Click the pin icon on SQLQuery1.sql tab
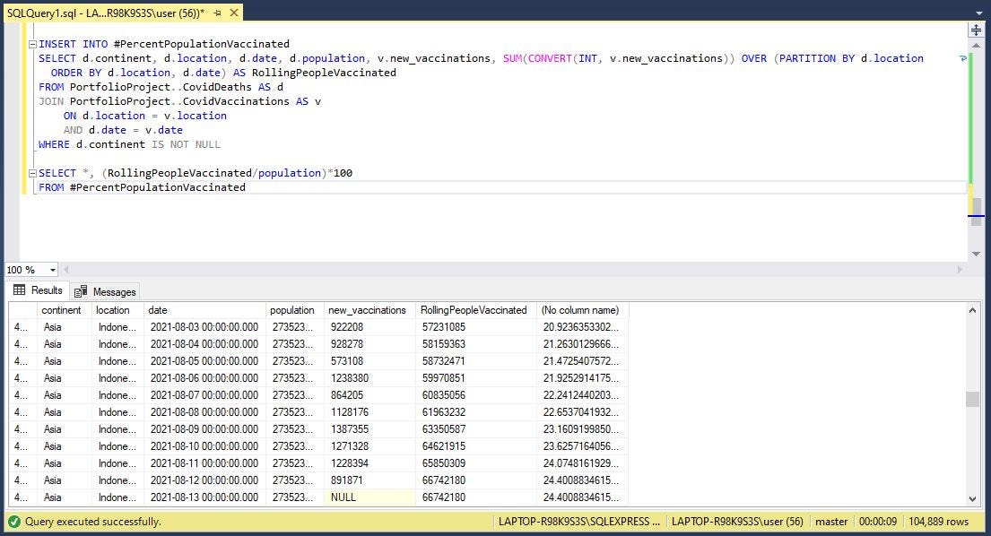 coord(217,13)
